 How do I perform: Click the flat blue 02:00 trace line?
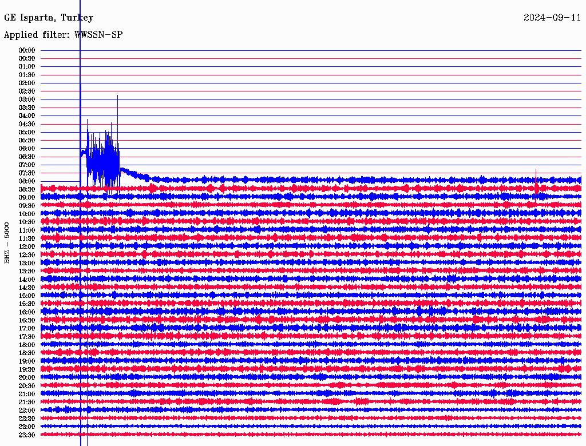tap(311, 83)
